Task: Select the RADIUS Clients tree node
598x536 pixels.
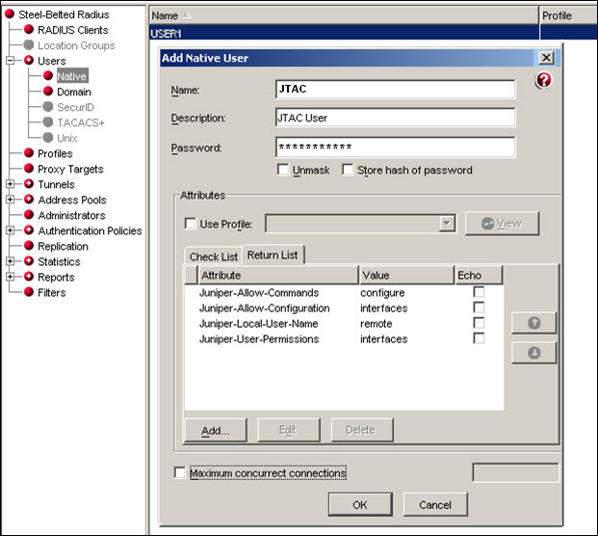Action: (72, 30)
